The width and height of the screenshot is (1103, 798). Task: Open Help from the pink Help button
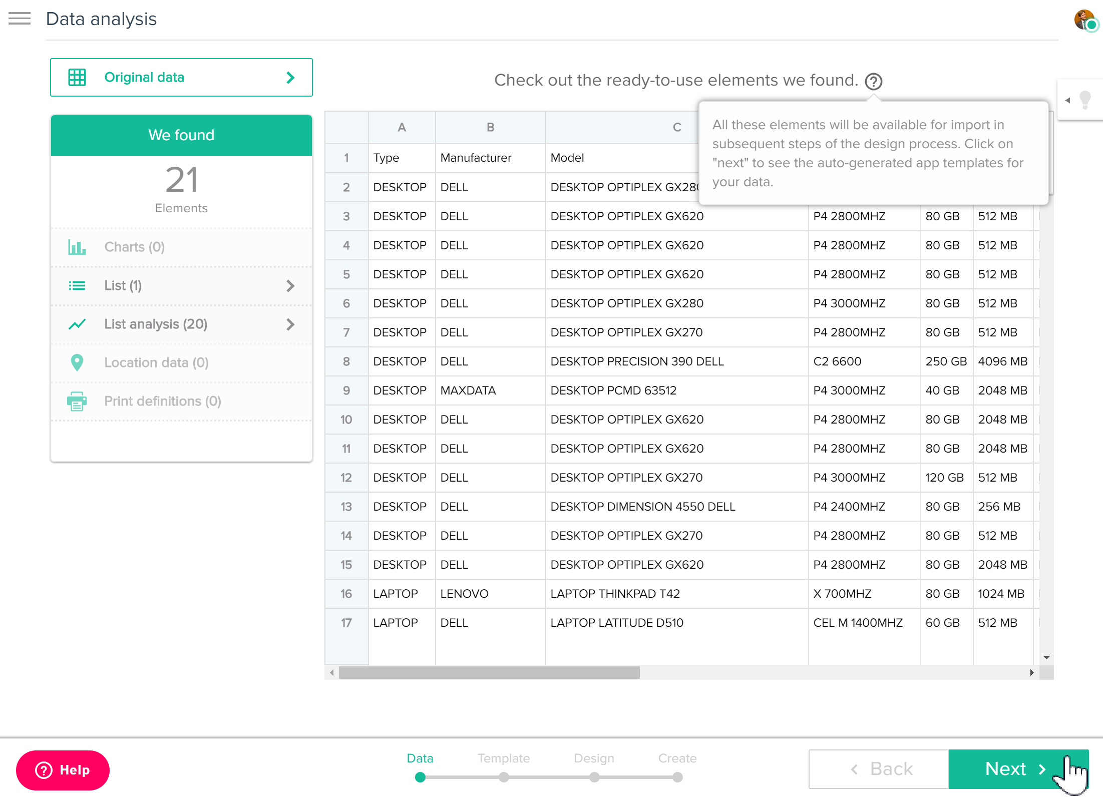[63, 770]
